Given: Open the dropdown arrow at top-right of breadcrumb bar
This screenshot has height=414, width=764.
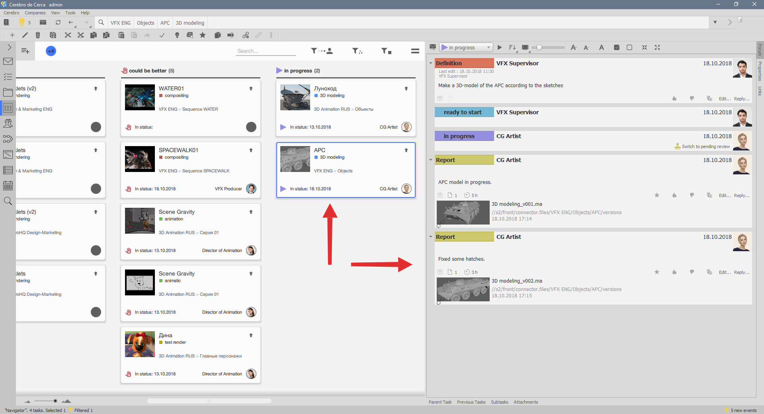Looking at the screenshot, I should tap(715, 22).
